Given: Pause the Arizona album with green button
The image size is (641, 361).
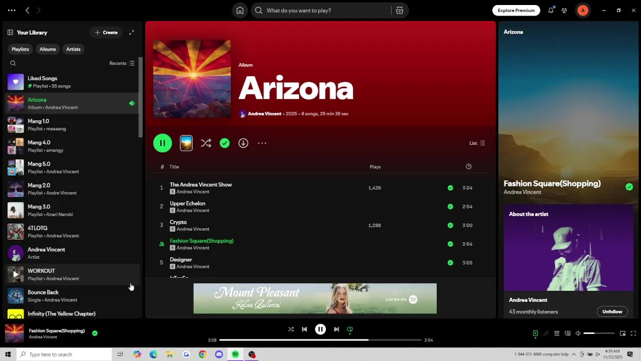Looking at the screenshot, I should tap(163, 143).
